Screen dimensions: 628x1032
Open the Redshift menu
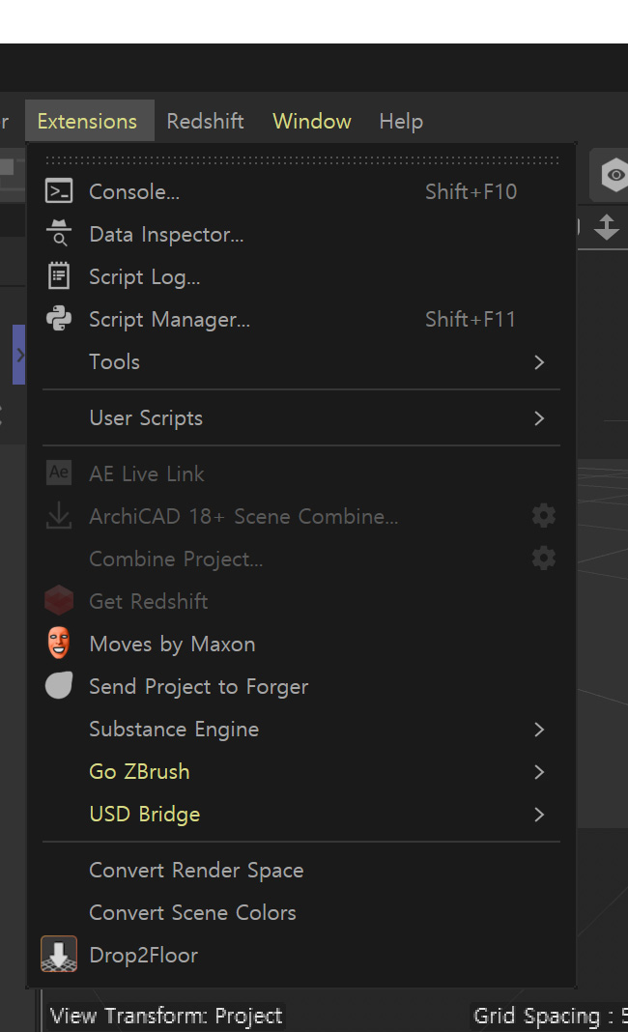(x=205, y=121)
